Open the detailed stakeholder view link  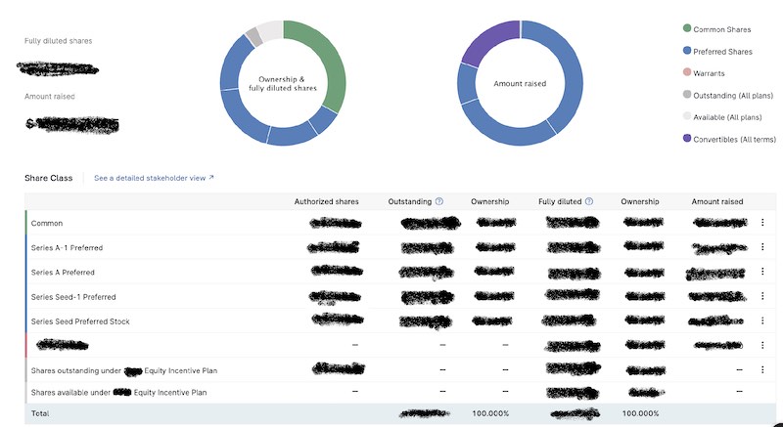coord(154,178)
